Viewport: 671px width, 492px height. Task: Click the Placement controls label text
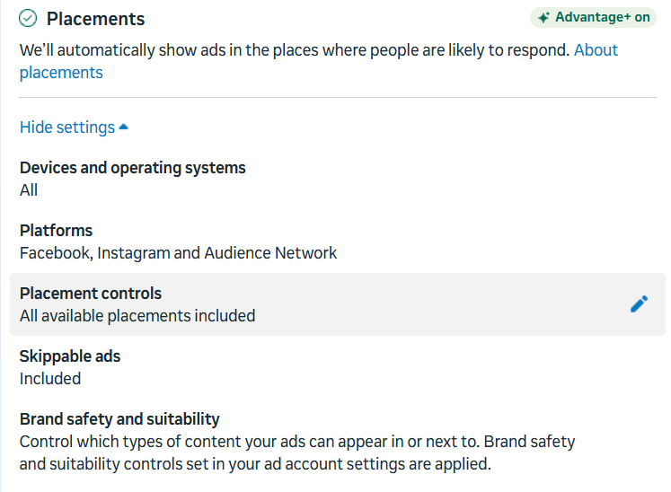click(91, 294)
